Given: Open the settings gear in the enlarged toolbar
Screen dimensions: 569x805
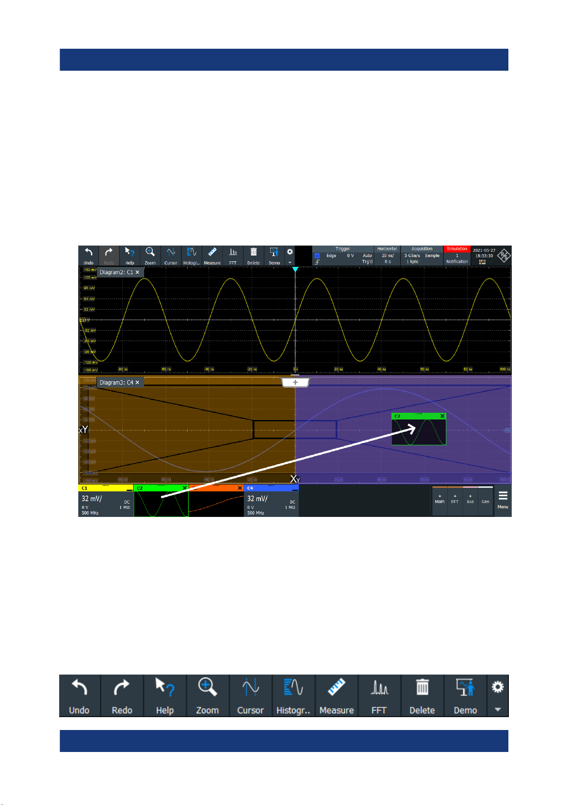Looking at the screenshot, I should (x=498, y=687).
